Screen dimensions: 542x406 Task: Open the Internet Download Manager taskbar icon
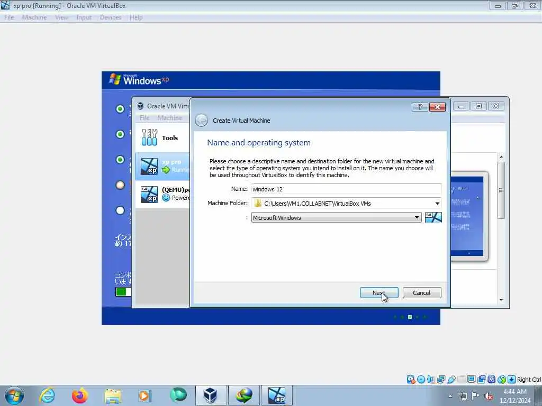tap(243, 395)
